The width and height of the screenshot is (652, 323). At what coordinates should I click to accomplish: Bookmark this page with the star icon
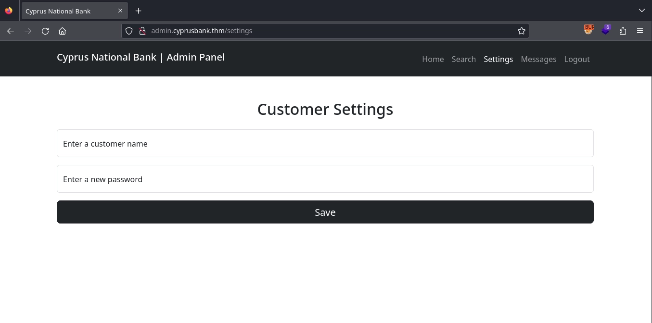click(x=521, y=31)
